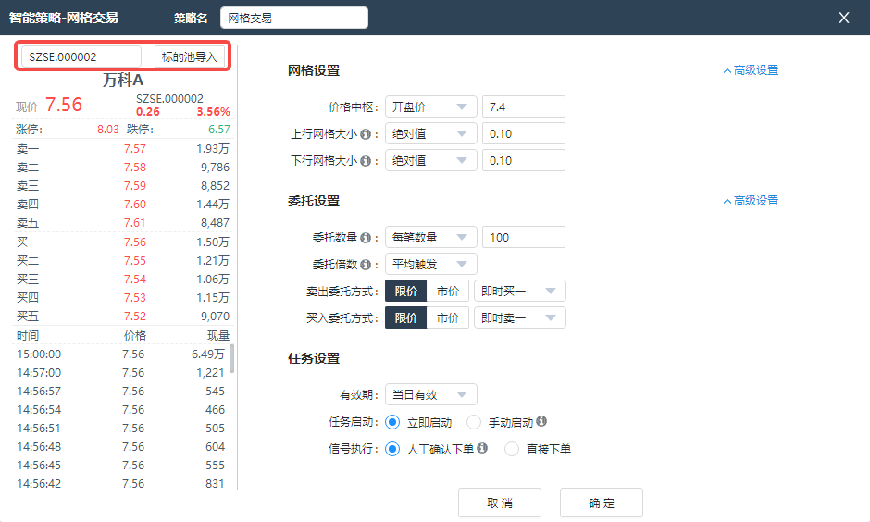870x522 pixels.
Task: Click the 标的池导入 button
Action: click(x=190, y=56)
